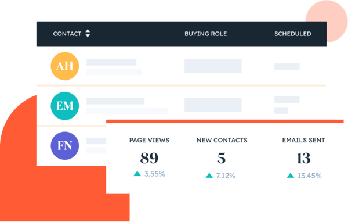Click the BUYING ROLE column header

(x=205, y=34)
